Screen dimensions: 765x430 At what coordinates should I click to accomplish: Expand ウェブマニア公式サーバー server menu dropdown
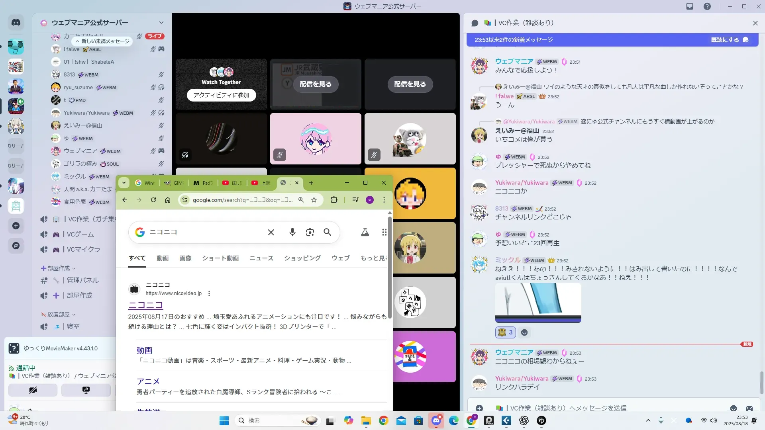tap(161, 23)
